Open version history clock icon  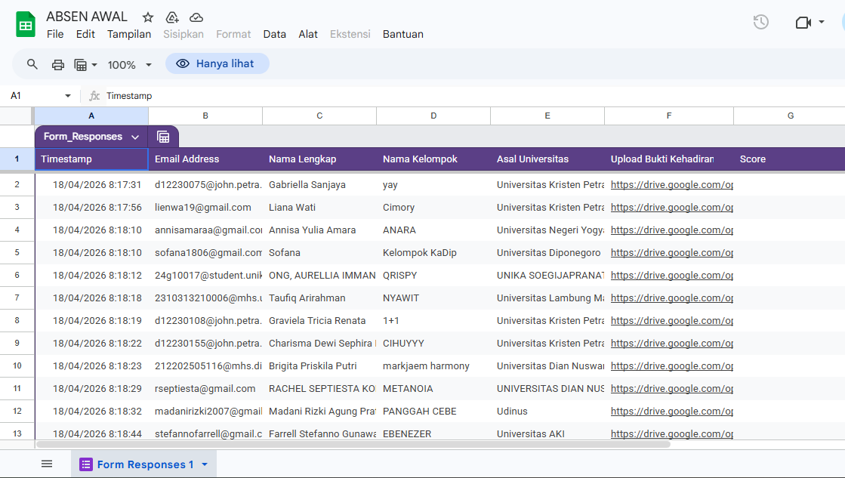[760, 23]
